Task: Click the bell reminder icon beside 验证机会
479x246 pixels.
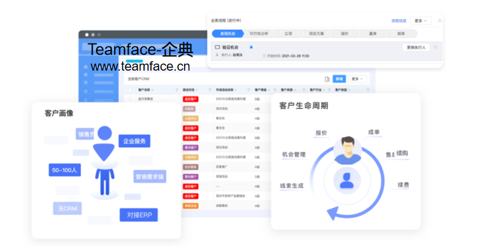Action: click(x=251, y=47)
